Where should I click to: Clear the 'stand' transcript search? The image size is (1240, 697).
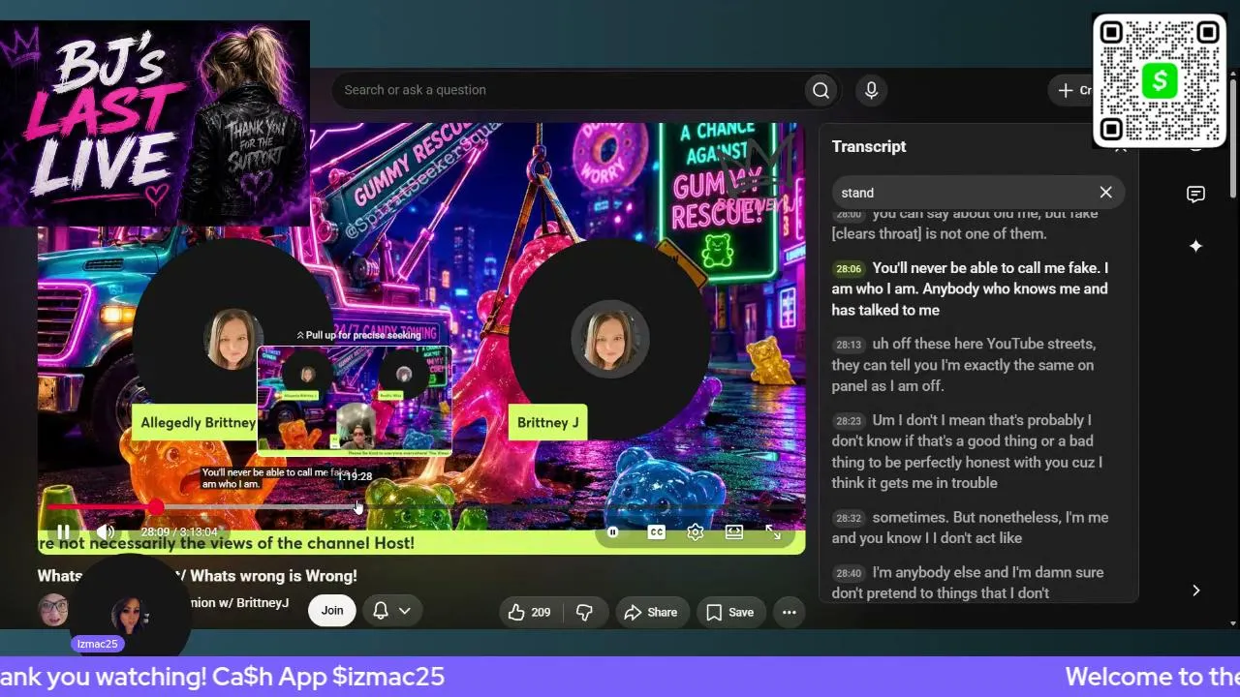tap(1105, 192)
